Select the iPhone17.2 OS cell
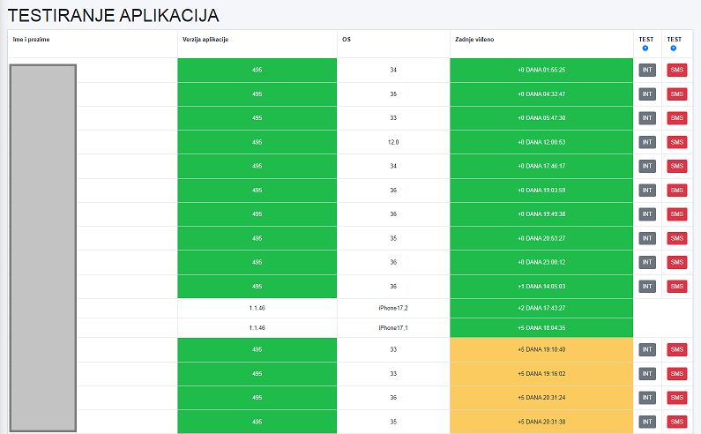 pos(393,307)
